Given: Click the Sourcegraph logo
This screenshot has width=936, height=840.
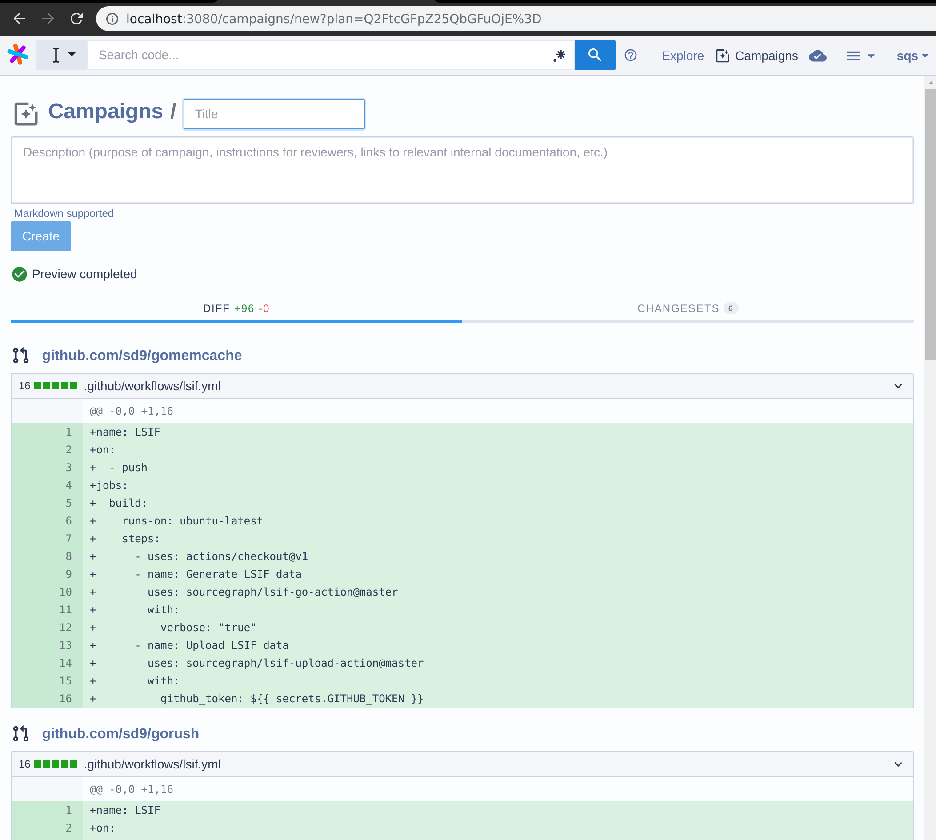Looking at the screenshot, I should (x=17, y=55).
